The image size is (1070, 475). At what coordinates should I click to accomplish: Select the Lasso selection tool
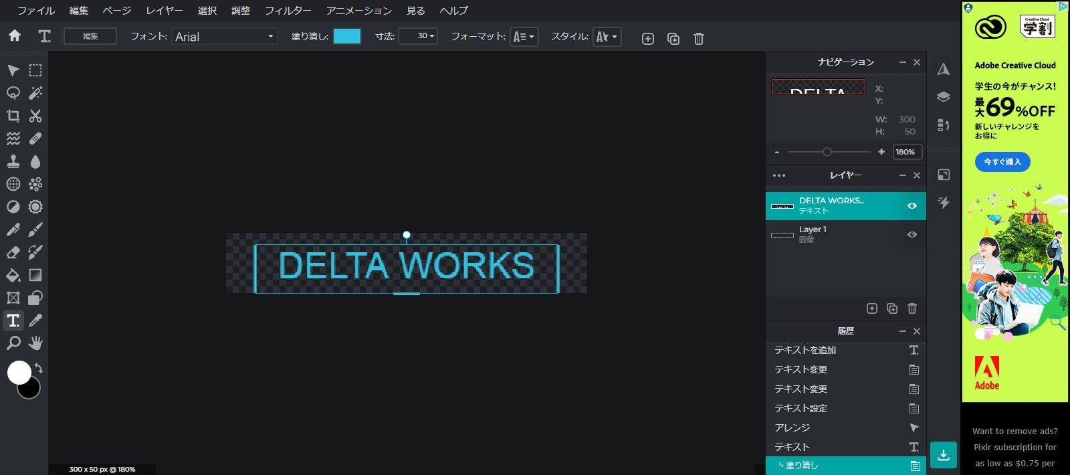(x=13, y=93)
